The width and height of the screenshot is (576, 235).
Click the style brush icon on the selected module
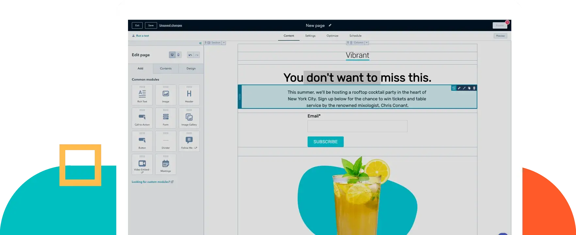[464, 88]
